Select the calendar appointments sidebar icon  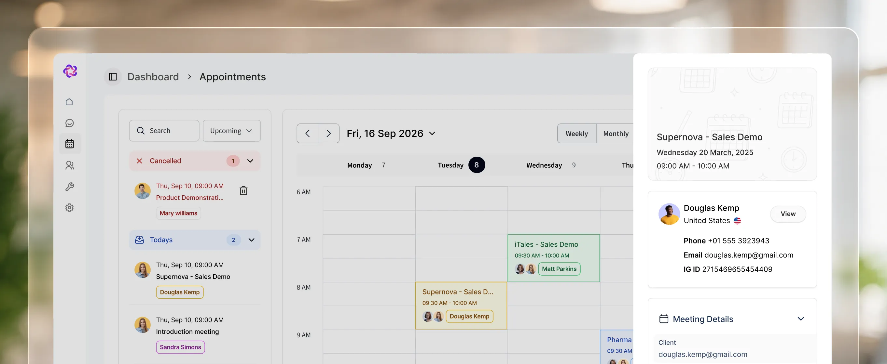(x=70, y=144)
